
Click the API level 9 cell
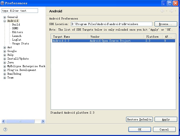coord(165,41)
